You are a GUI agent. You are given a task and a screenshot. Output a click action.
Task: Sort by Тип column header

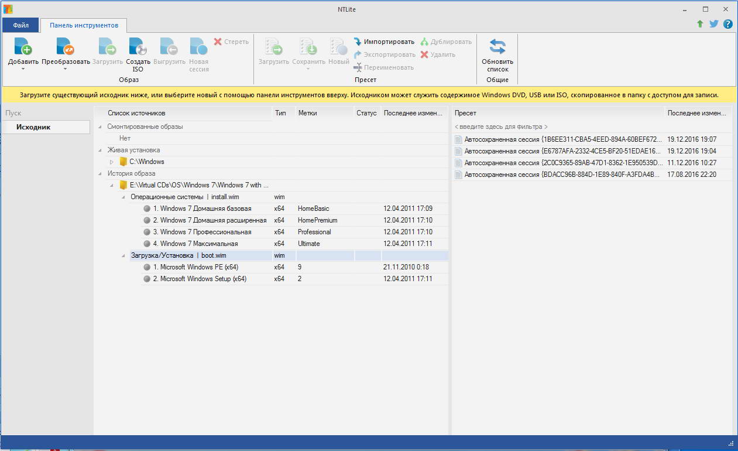283,113
